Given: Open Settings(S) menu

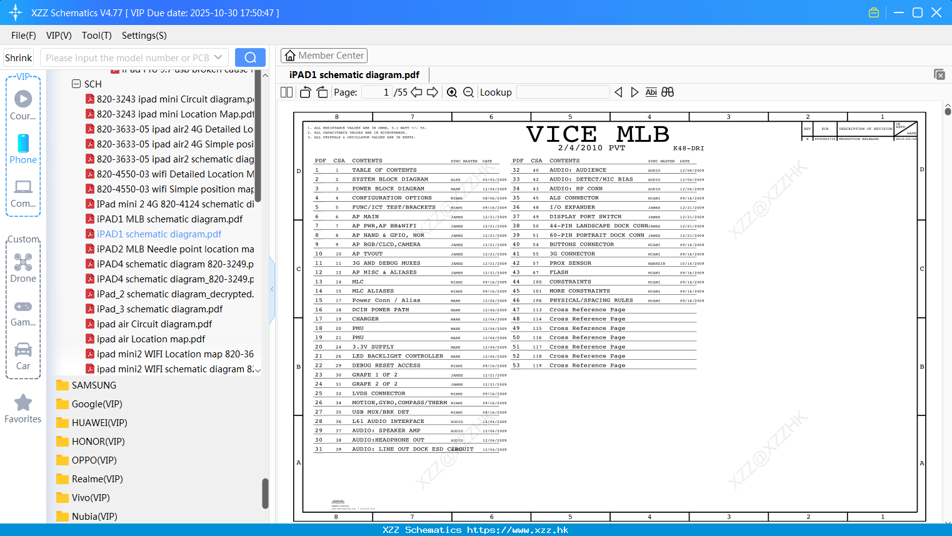Looking at the screenshot, I should point(144,36).
